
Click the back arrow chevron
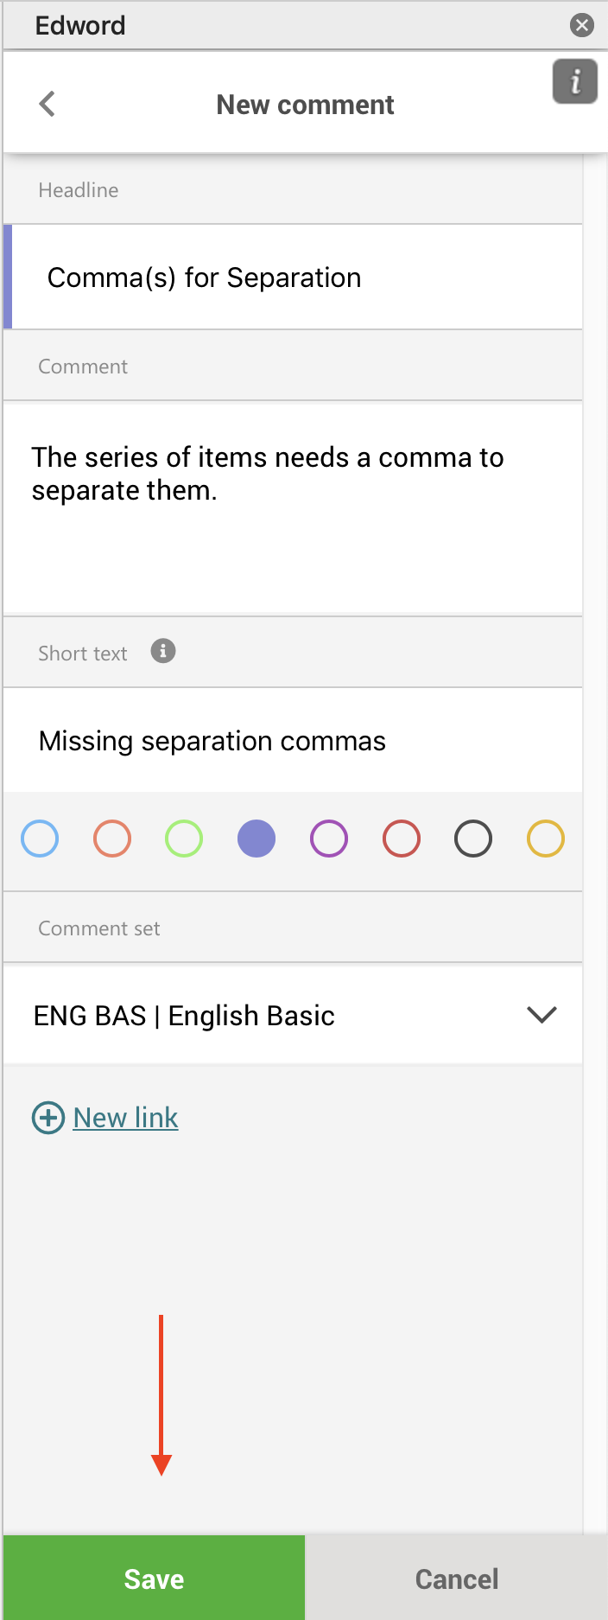[x=47, y=105]
